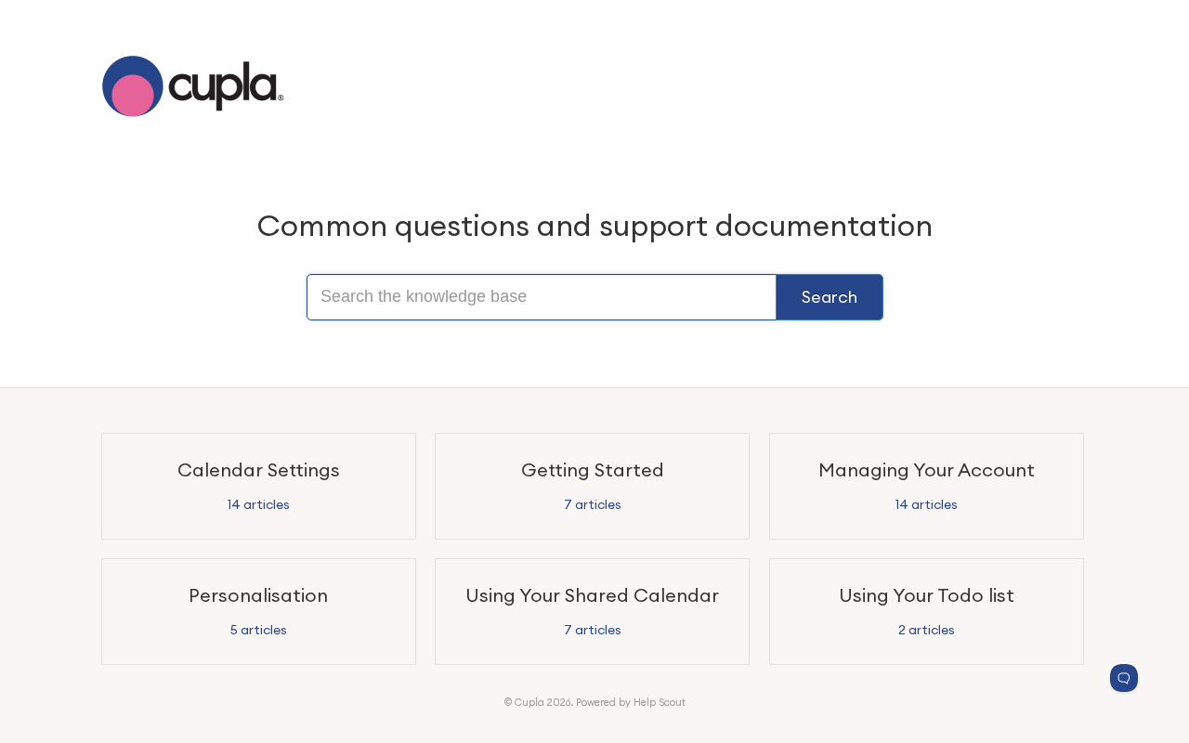The height and width of the screenshot is (743, 1189).
Task: Click "7 articles" under Using Your Shared Calendar
Action: pos(592,631)
